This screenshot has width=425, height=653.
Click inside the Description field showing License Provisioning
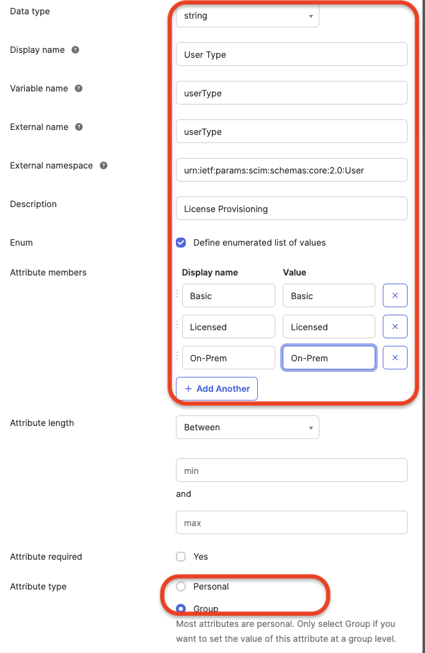point(291,208)
